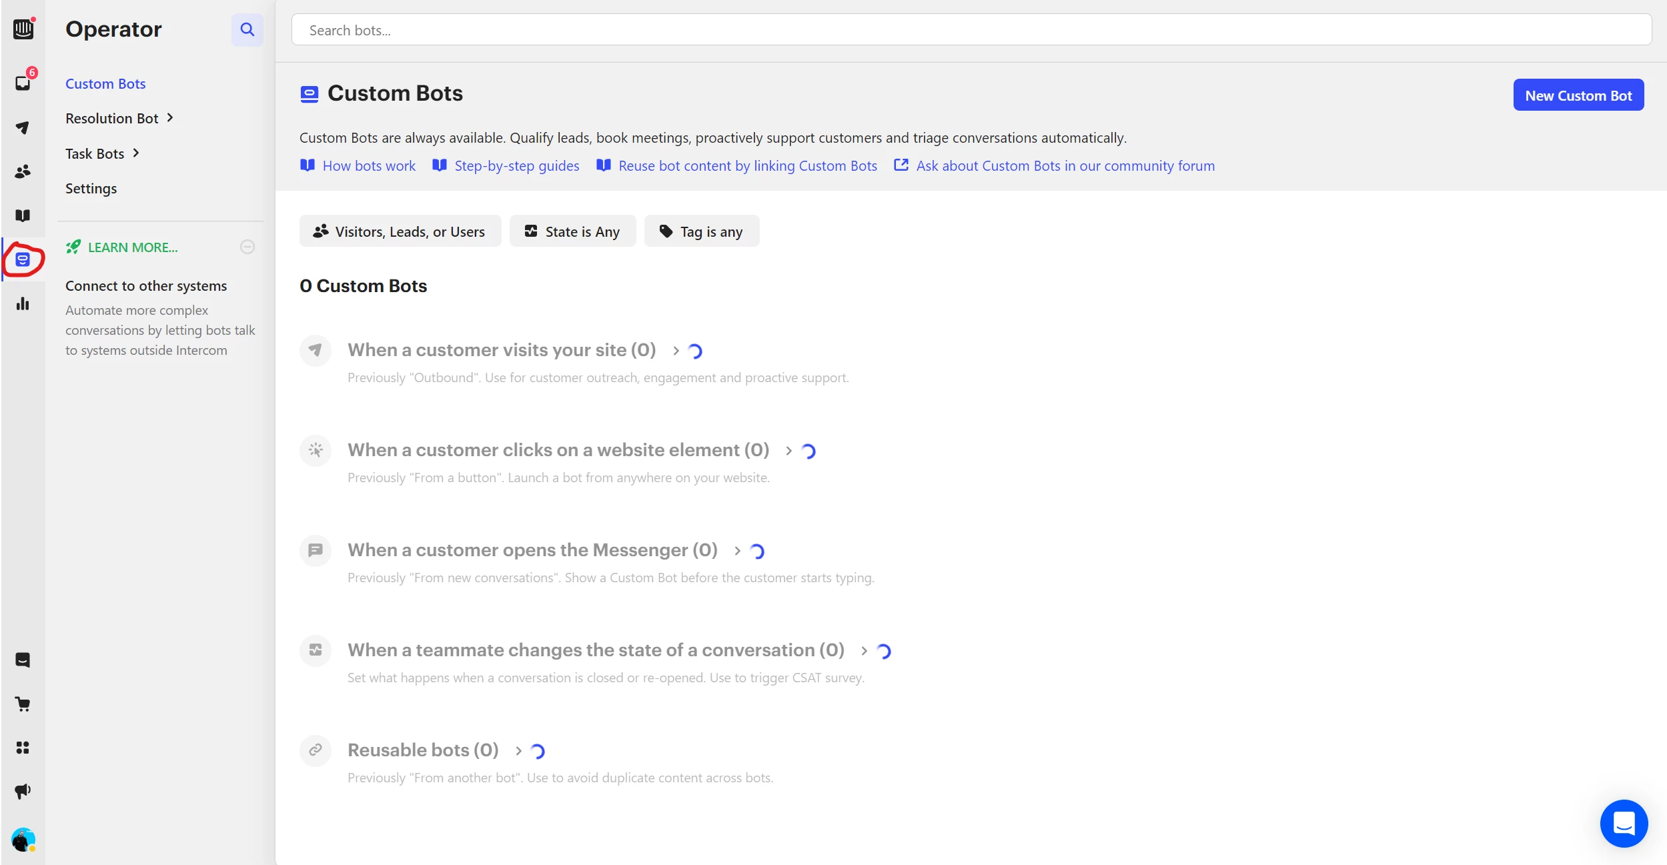Open the How bots work link
Viewport: 1667px width, 865px height.
369,165
